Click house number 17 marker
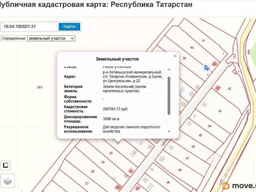Viewport: 256px width, 192px height. pos(145,180)
